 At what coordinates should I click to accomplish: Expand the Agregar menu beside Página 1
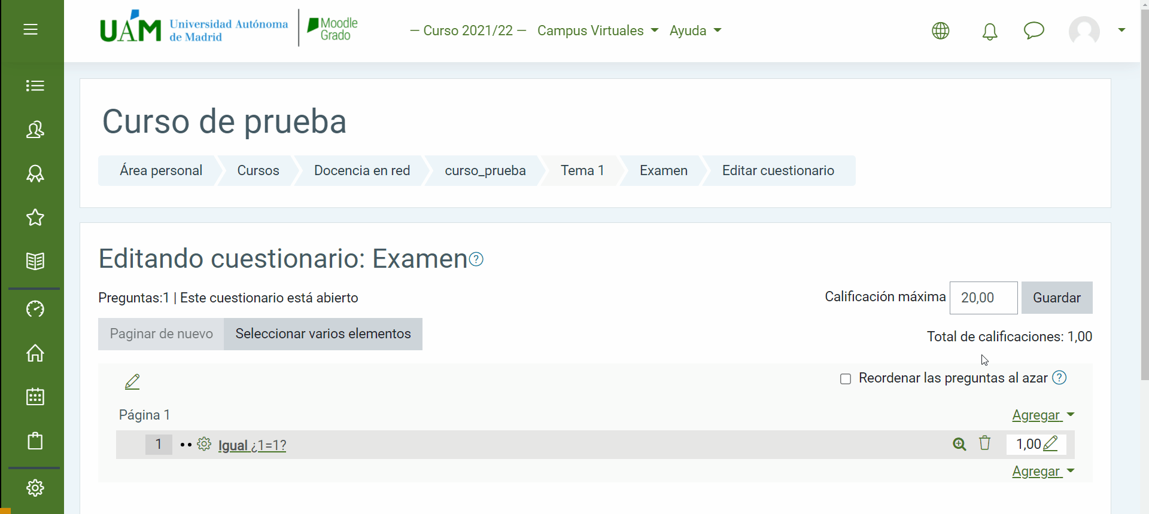[1042, 415]
